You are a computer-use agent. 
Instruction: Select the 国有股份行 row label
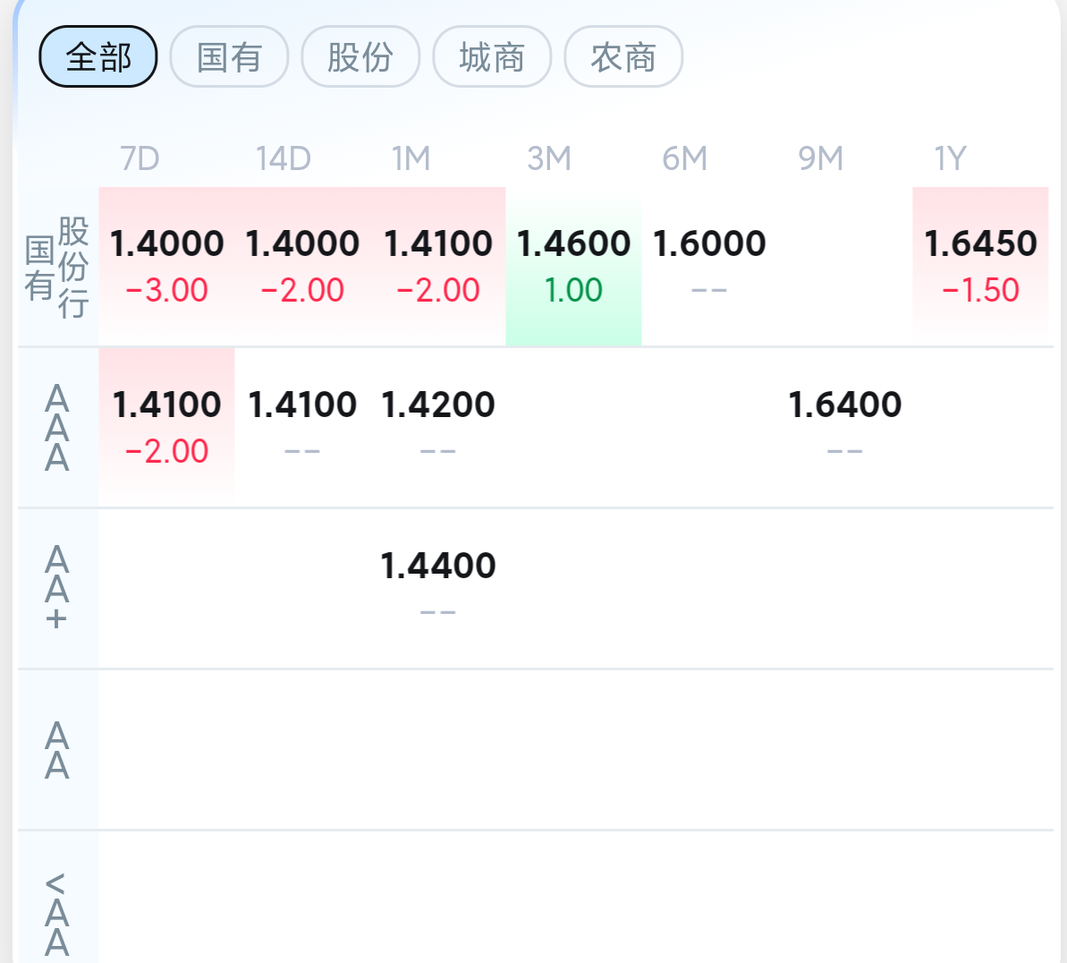tap(57, 267)
